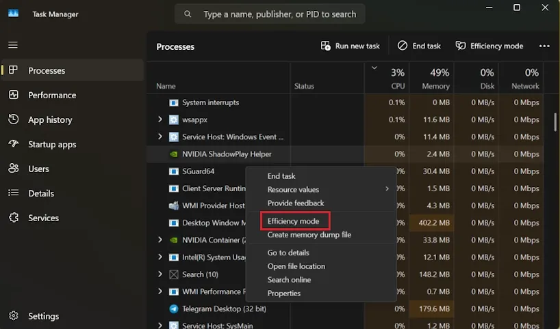Click the Task Manager app icon
The height and width of the screenshot is (329, 560).
tap(13, 14)
